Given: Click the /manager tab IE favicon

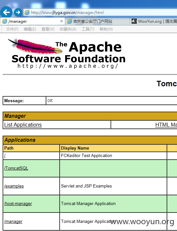Looking at the screenshot, I should pos(5,21).
